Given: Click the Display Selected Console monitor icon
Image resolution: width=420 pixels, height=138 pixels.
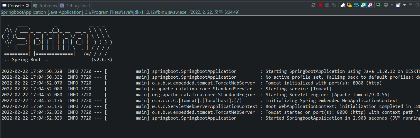Looking at the screenshot, I should pos(386,5).
